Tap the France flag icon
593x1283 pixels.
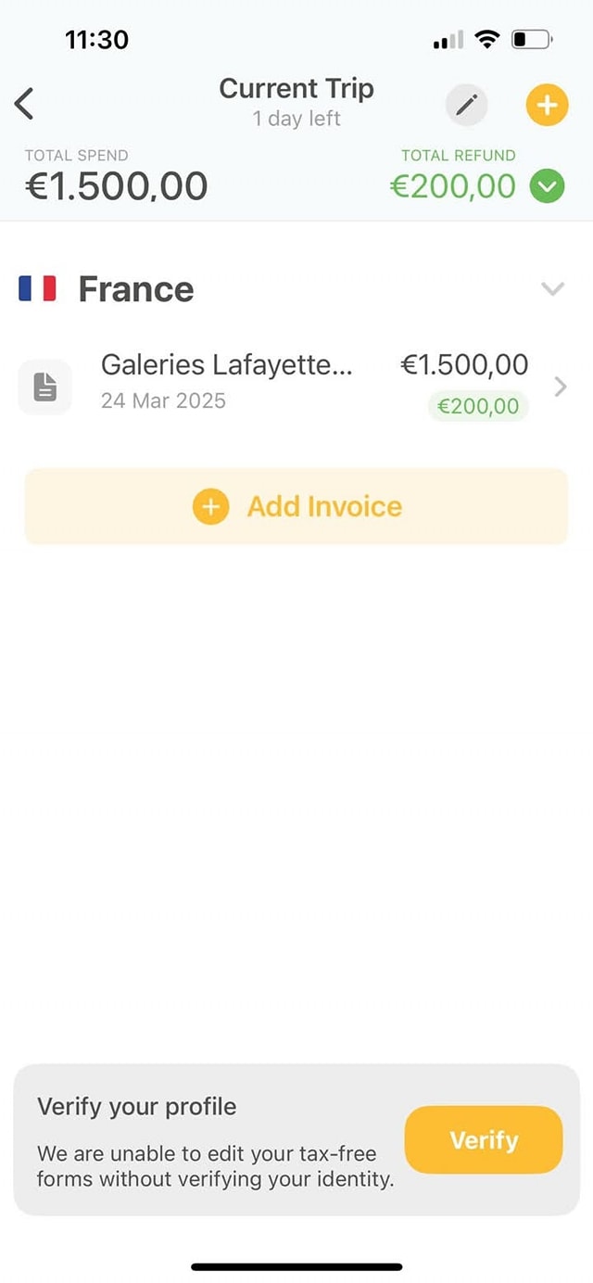coord(37,289)
